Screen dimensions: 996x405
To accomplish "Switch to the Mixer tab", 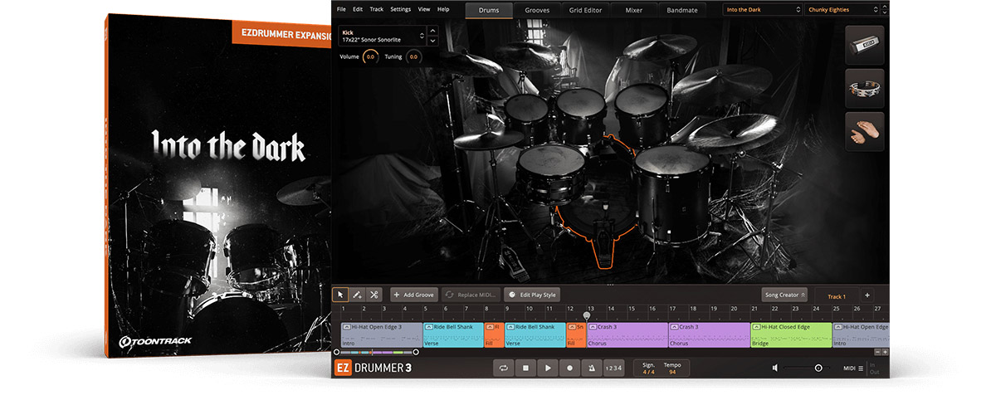I will [634, 10].
